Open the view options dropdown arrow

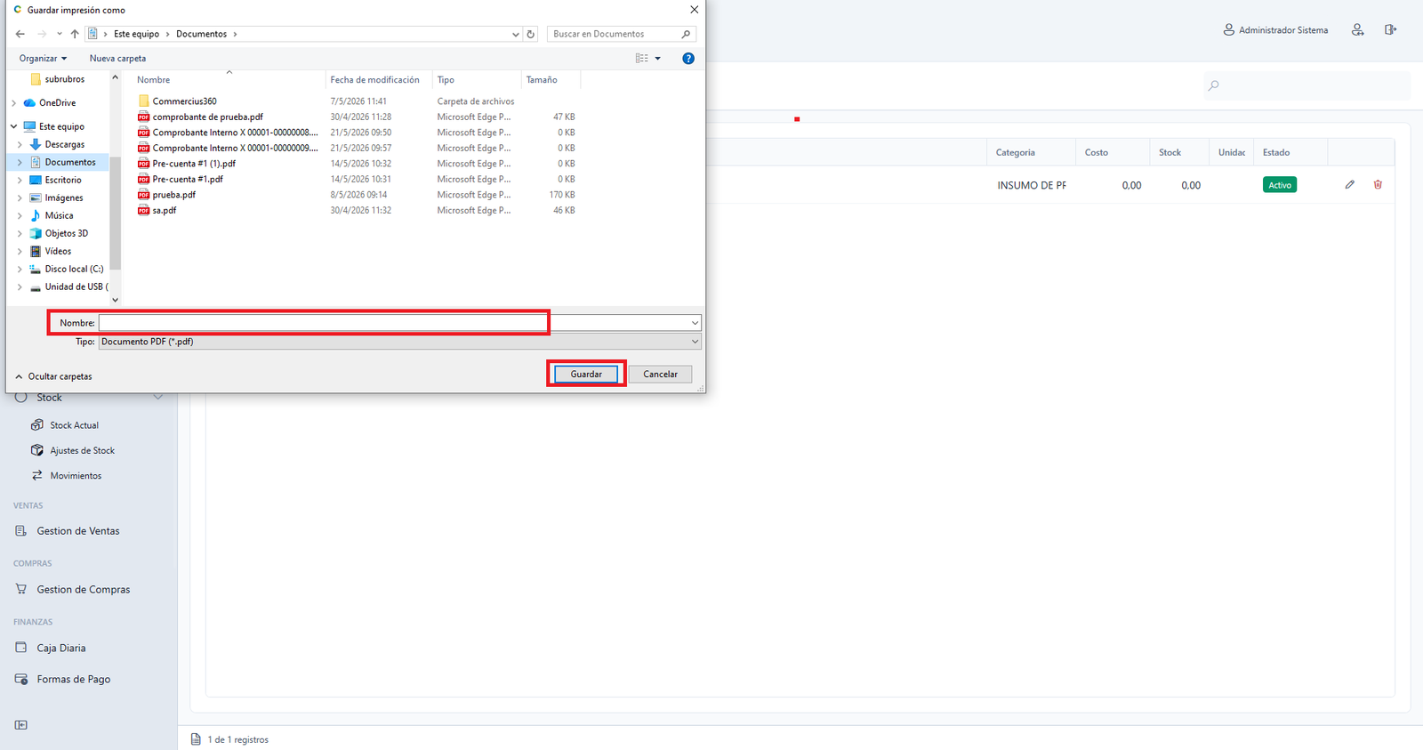tap(658, 58)
